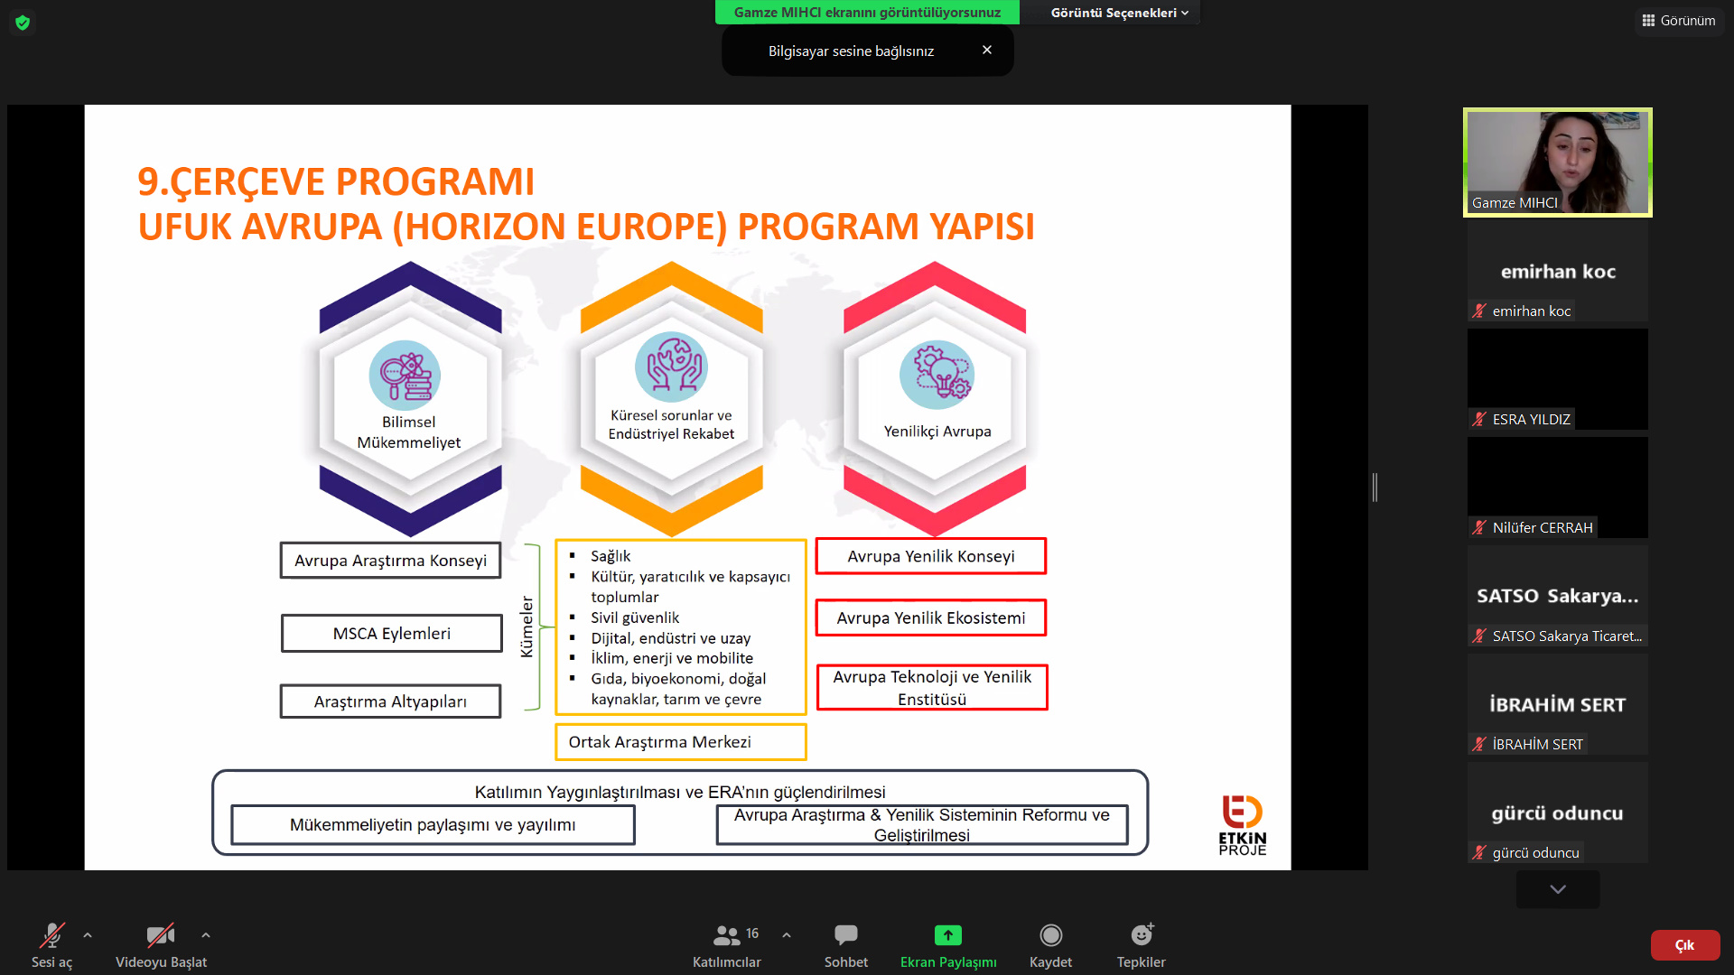This screenshot has width=1734, height=975.
Task: Expand audio options arrow beside microphone
Action: 88,935
